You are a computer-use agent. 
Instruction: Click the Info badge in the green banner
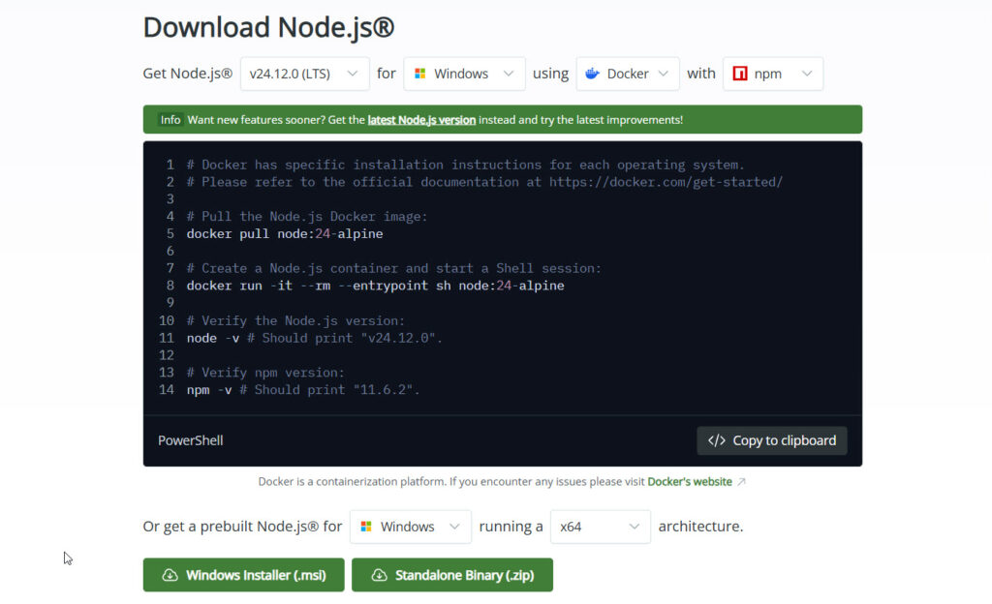pyautogui.click(x=170, y=119)
